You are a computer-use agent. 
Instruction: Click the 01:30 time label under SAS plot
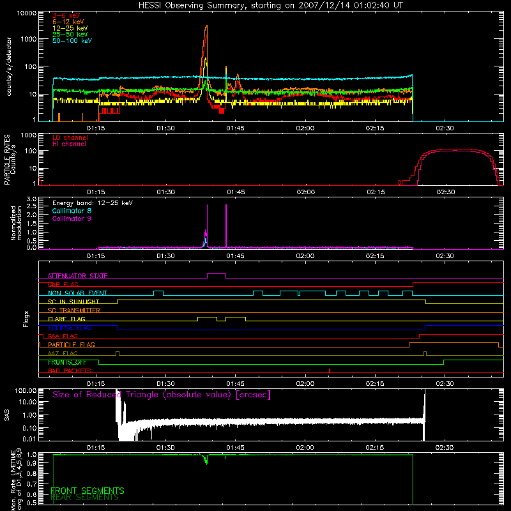[165, 448]
